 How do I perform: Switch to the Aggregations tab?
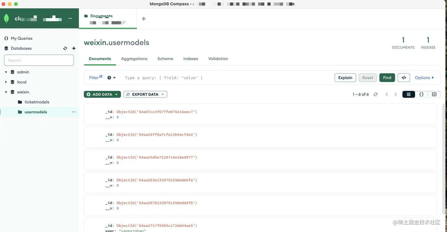click(x=134, y=59)
